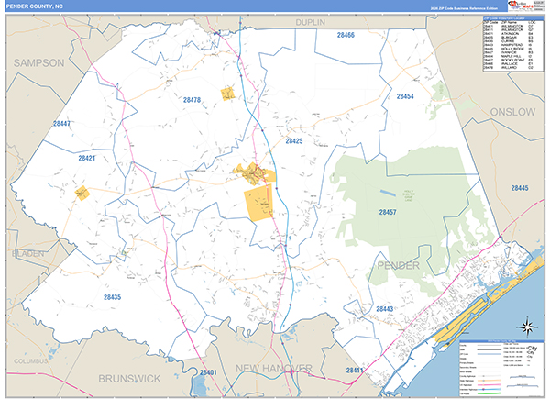550x399 pixels.
Task: Click the BRUNSWICK county label
Action: 128,377
